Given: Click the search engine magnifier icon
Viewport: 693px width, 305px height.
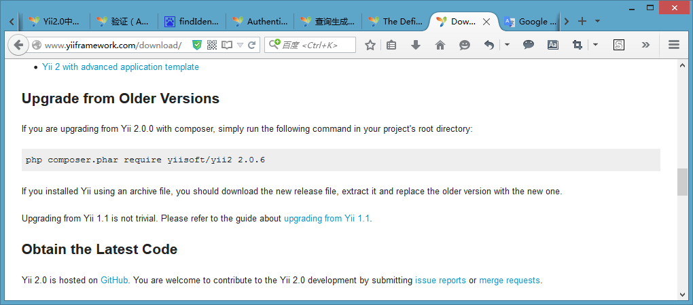Looking at the screenshot, I should click(274, 44).
